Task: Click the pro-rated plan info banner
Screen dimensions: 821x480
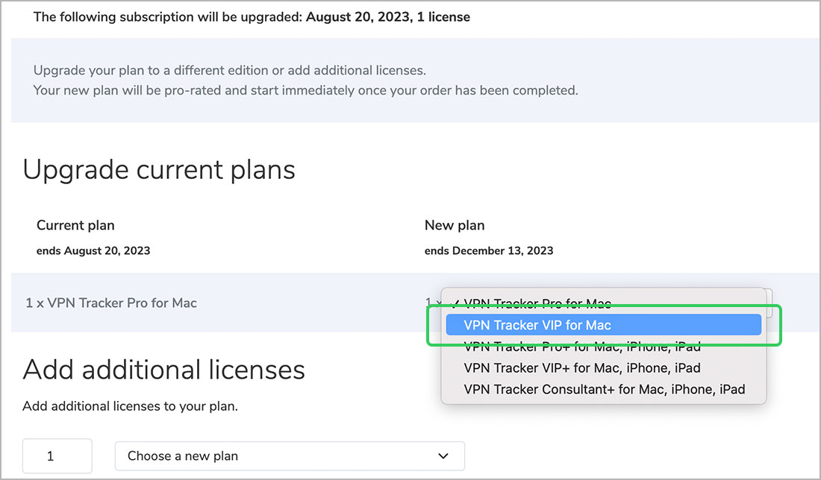Action: pos(306,80)
